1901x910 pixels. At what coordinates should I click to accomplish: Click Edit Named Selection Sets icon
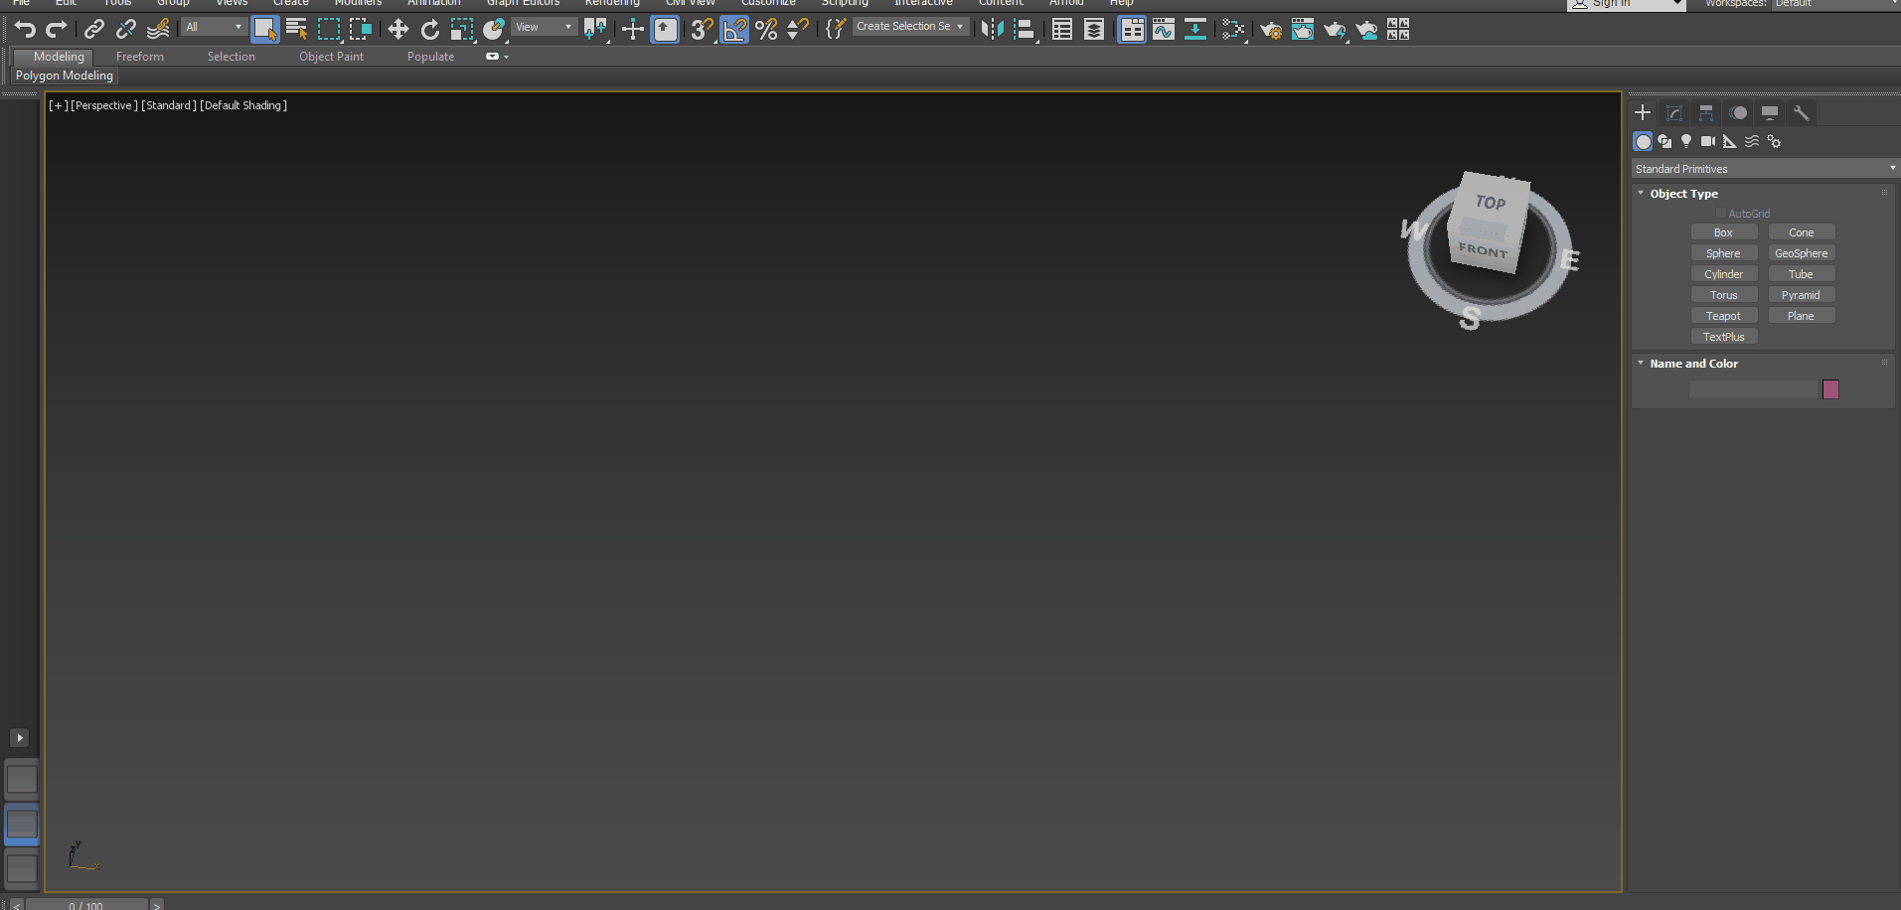836,29
